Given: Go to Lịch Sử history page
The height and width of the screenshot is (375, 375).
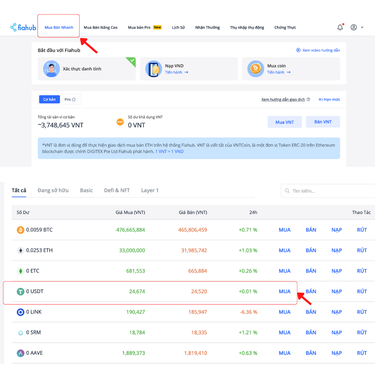Looking at the screenshot, I should 178,27.
